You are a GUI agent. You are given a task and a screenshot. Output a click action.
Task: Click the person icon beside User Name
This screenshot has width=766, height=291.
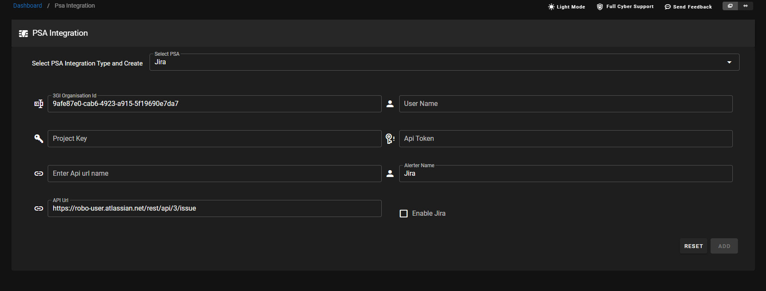pos(390,104)
